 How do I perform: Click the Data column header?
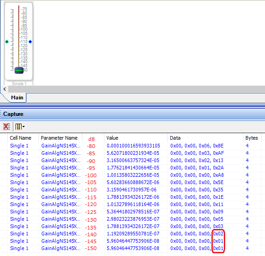175,138
